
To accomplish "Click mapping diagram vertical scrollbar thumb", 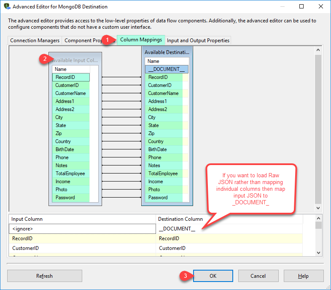I will pos(318,129).
